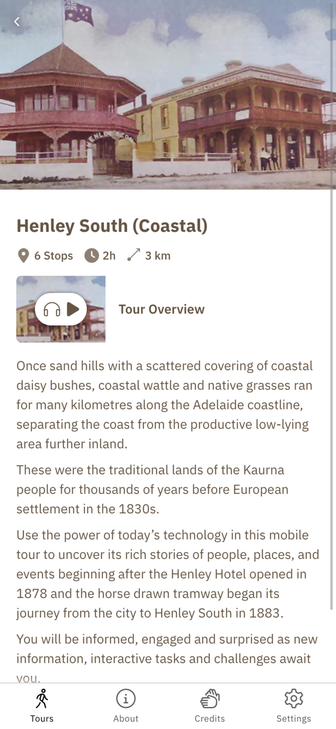Click the distance route icon
The height and width of the screenshot is (729, 336).
(x=134, y=255)
